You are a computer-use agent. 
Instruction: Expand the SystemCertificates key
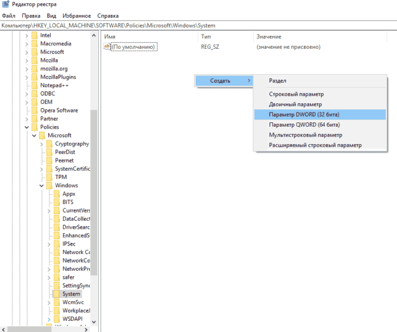(x=41, y=169)
